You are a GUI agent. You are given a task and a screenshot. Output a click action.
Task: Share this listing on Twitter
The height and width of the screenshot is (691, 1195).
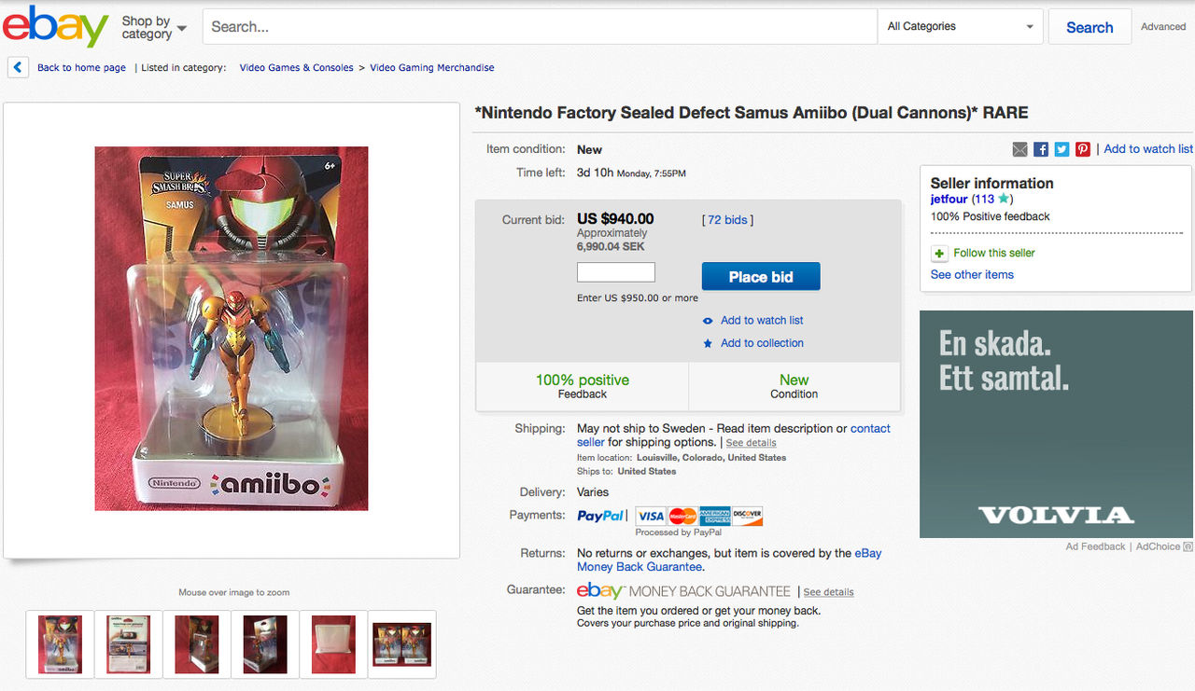click(x=1061, y=148)
